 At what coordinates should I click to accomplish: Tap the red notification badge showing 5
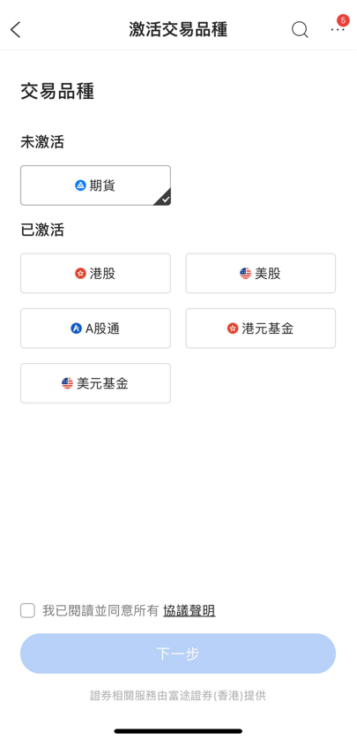343,20
